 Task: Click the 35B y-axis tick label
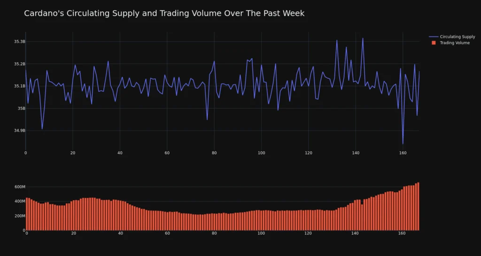pyautogui.click(x=21, y=108)
